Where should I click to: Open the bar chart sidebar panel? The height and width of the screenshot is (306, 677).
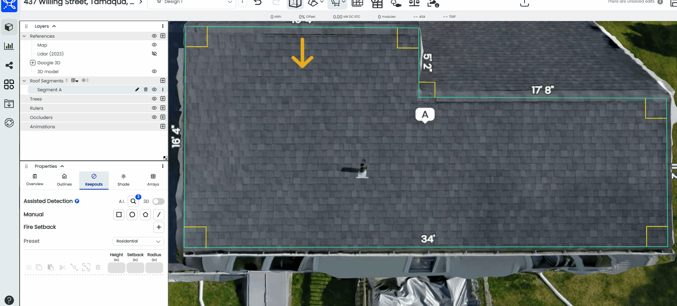pyautogui.click(x=9, y=46)
